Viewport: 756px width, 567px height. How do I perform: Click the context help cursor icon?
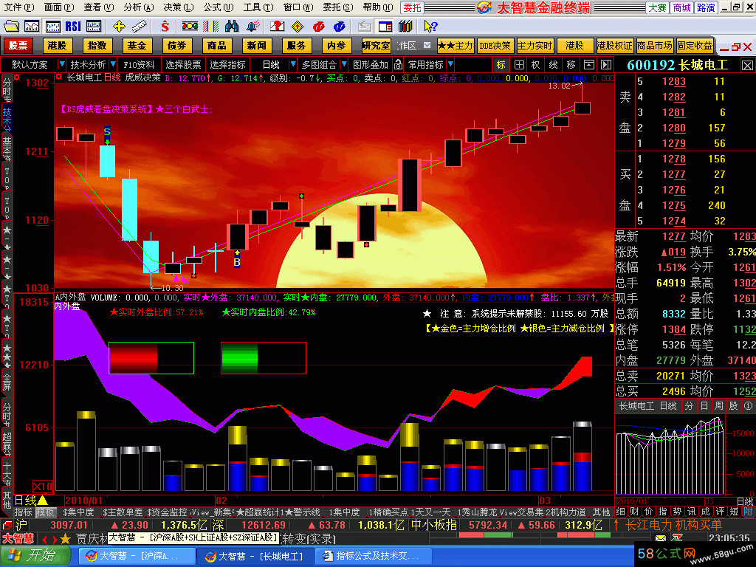[x=430, y=26]
